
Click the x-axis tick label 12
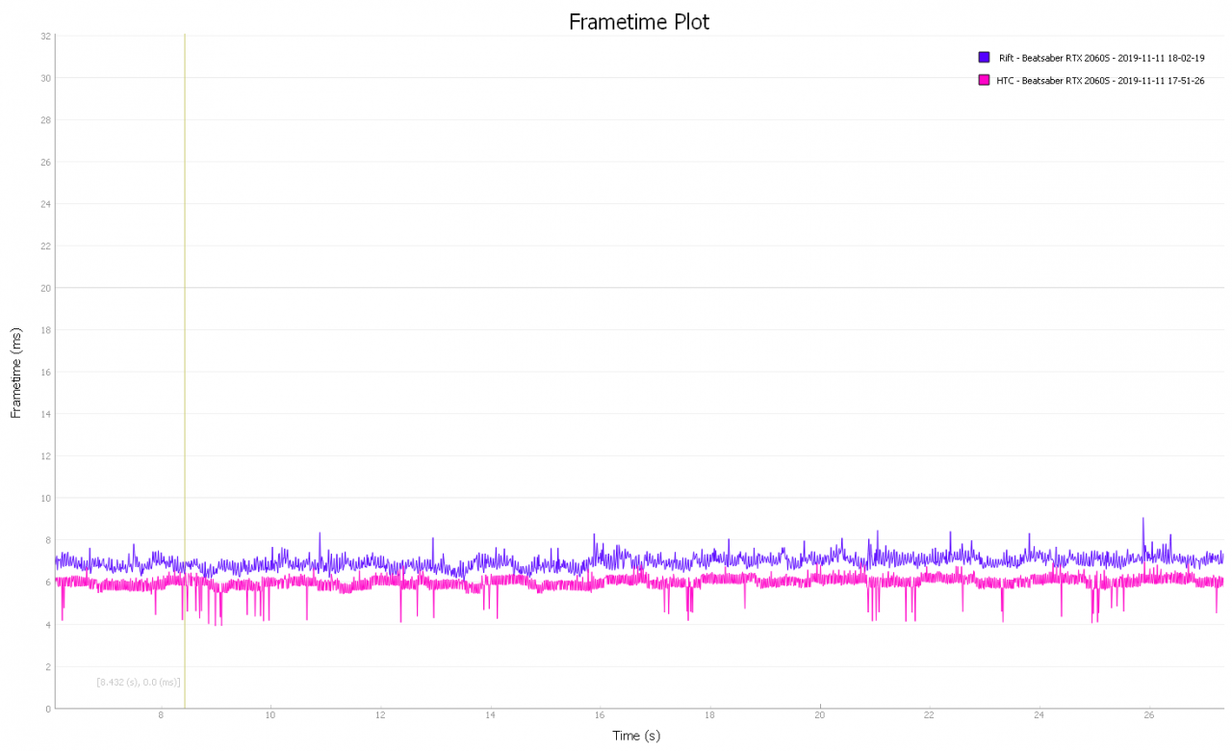tap(380, 715)
